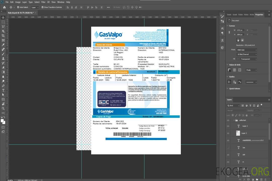272x181 pixels.
Task: Open 16 Bits/Channel dropdown
Action: coord(247,54)
